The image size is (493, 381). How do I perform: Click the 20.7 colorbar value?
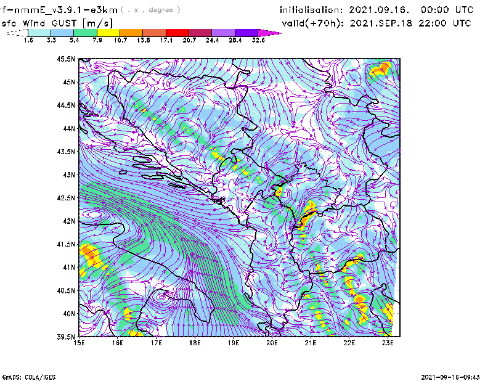[189, 40]
